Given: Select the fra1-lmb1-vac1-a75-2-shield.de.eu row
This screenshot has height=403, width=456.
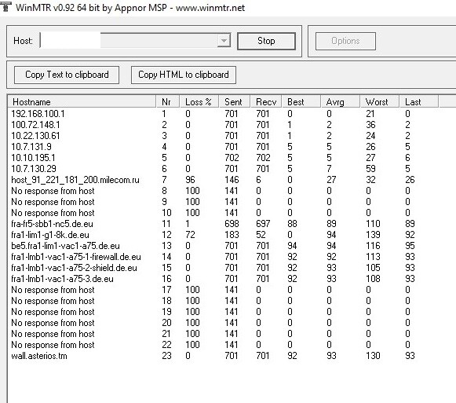Looking at the screenshot, I should (x=224, y=268).
